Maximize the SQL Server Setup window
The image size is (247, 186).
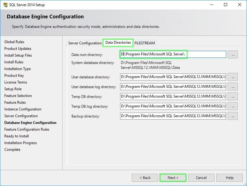coord(226,5)
